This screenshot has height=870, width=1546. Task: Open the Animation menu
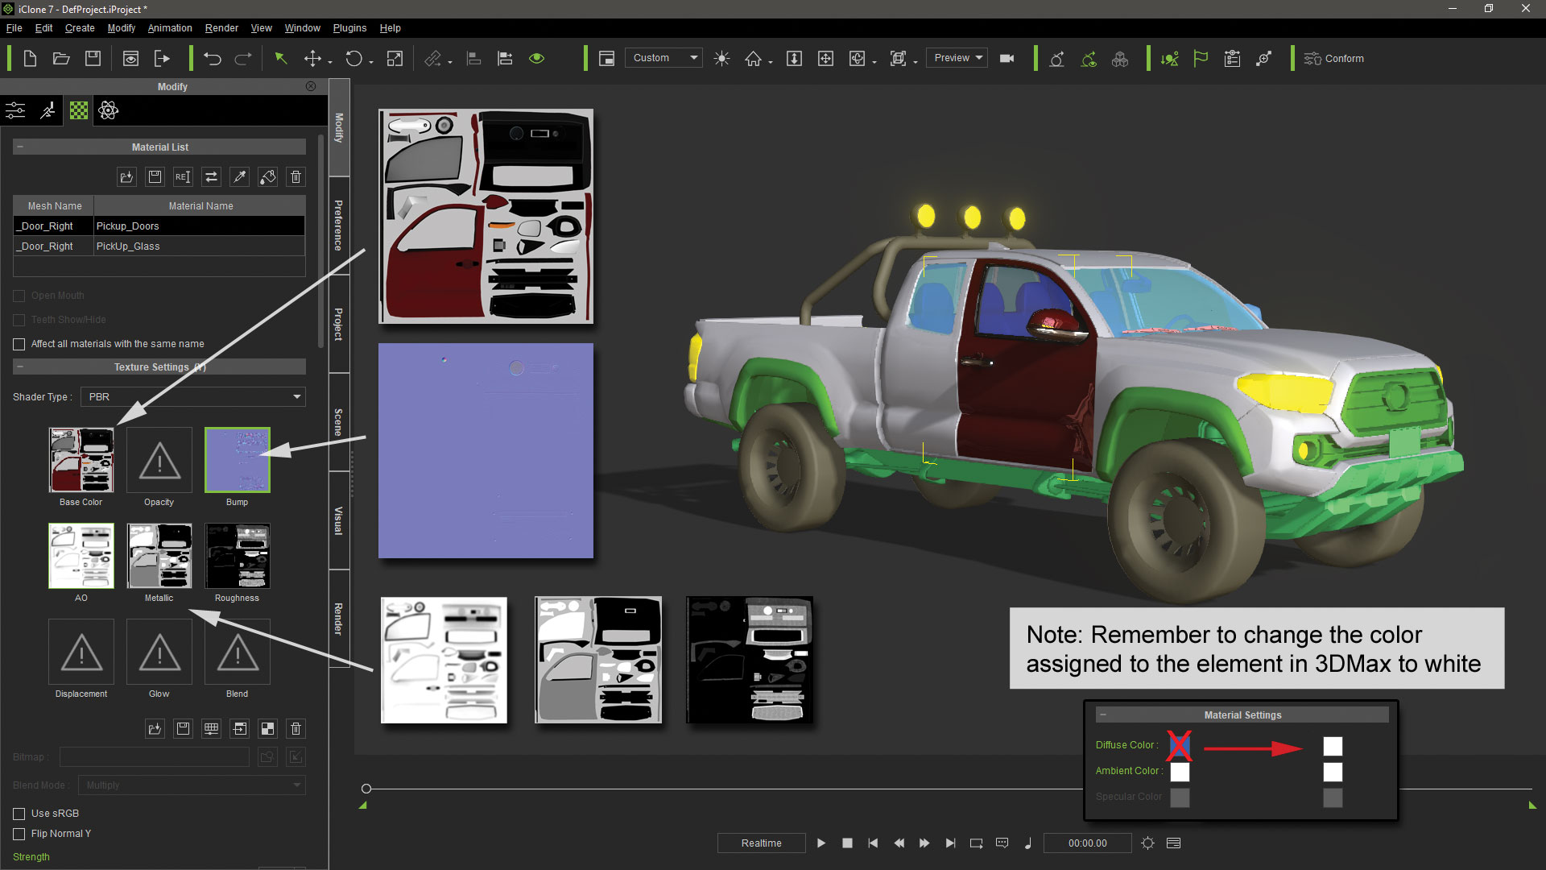[x=170, y=27]
